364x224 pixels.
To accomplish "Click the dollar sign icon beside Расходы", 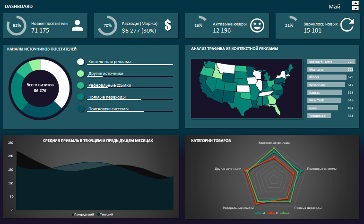I will 168,25.
